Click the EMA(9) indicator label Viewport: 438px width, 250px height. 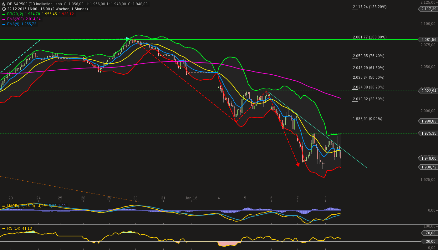(14, 24)
